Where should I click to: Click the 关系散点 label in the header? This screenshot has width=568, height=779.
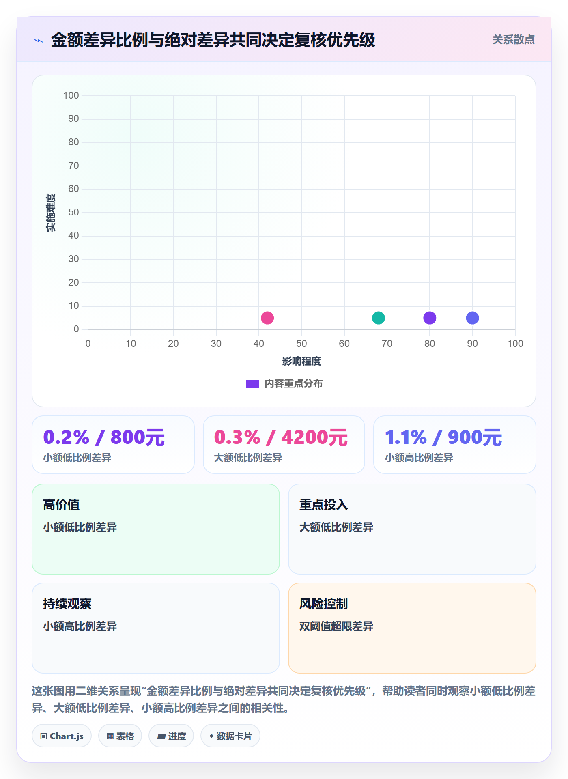coord(513,40)
